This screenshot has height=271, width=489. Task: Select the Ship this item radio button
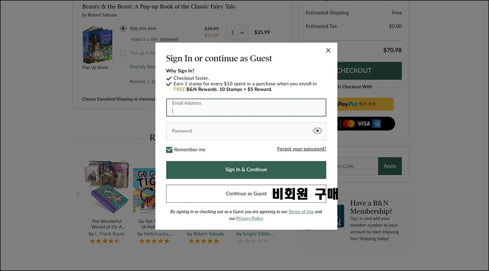coord(123,29)
